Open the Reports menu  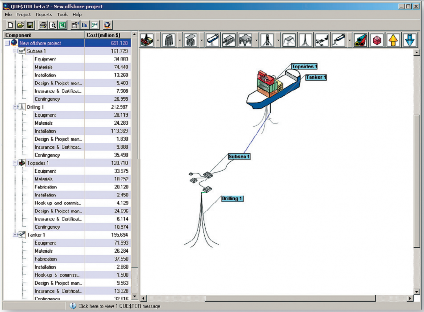(x=44, y=14)
